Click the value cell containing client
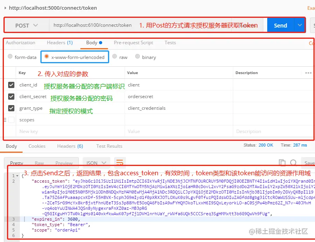 click(x=179, y=85)
